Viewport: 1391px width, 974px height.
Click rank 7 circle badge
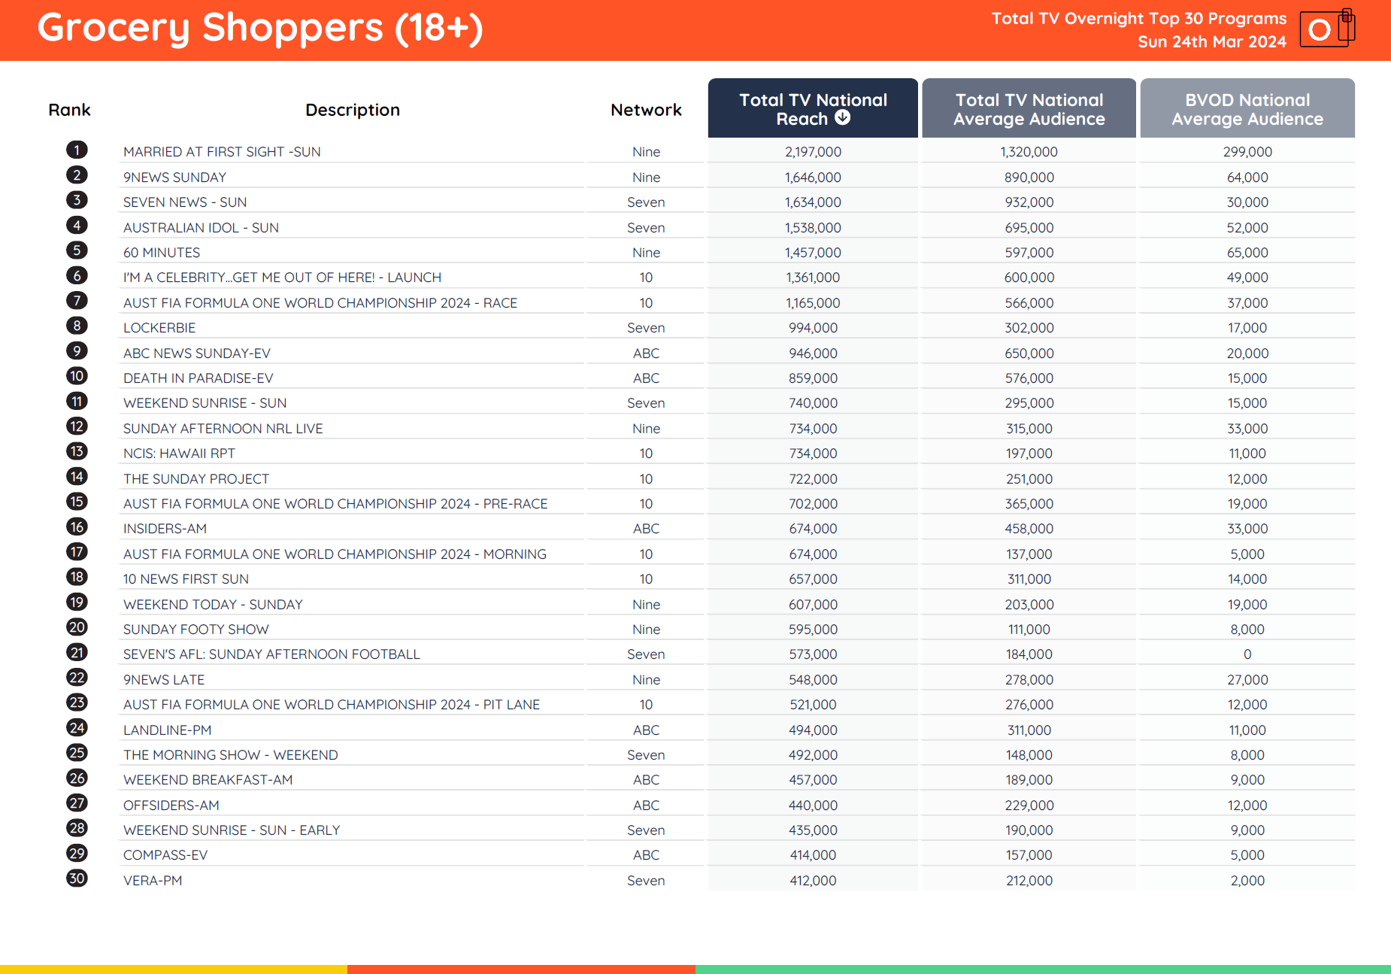(77, 301)
